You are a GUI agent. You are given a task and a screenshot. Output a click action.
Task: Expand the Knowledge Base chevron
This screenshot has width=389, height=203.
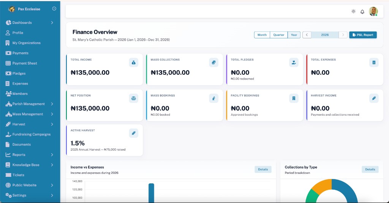click(x=52, y=165)
